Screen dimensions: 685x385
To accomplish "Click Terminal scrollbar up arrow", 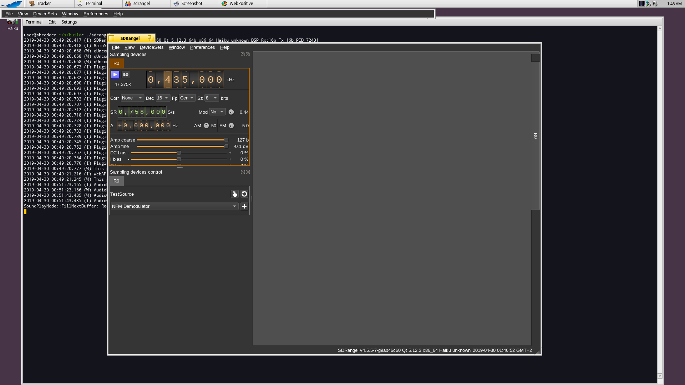I will 660,28.
